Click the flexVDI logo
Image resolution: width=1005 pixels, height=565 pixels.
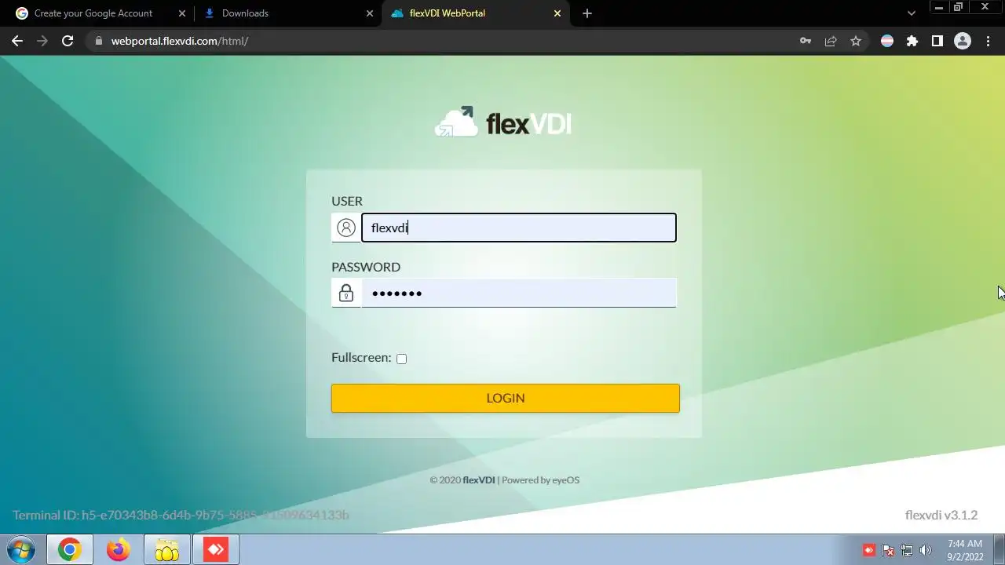(503, 122)
